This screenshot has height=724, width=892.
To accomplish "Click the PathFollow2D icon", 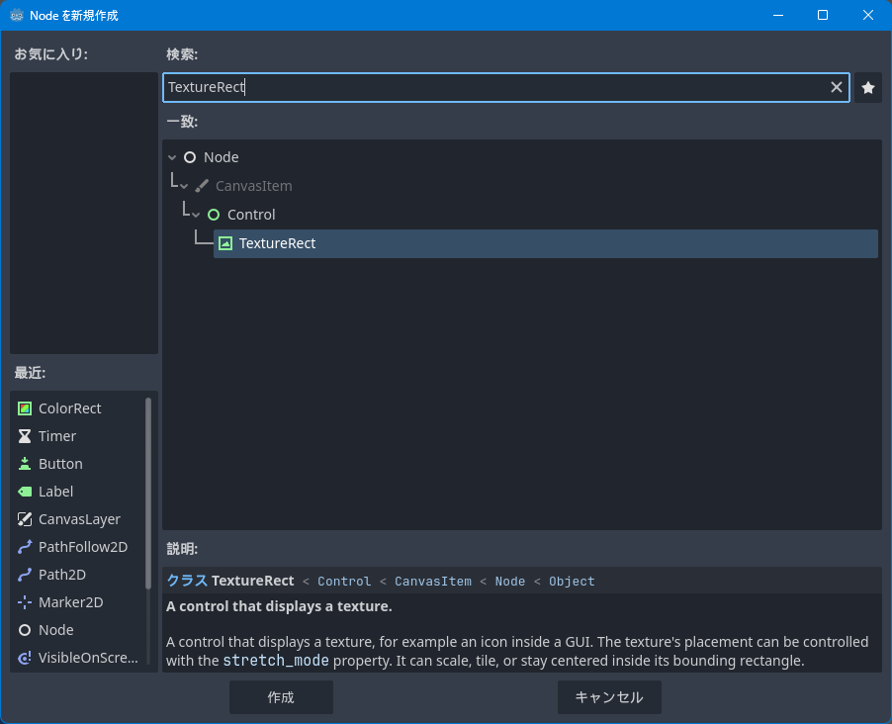I will 25,547.
